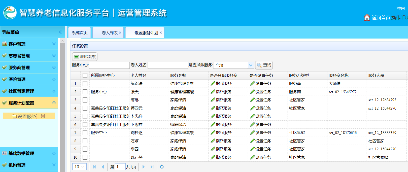Jump to last page arrow icon

[x=152, y=167]
